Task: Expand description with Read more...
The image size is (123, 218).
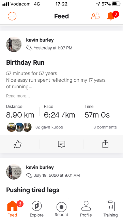Action: [x=18, y=96]
